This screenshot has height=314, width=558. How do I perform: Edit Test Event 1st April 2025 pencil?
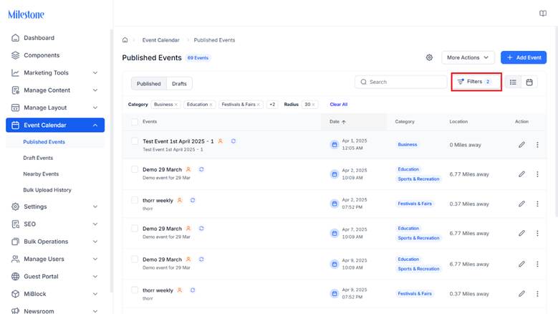(521, 145)
